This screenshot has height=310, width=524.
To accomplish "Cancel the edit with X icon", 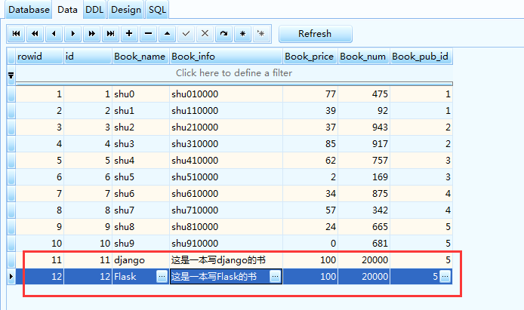I will tap(205, 34).
